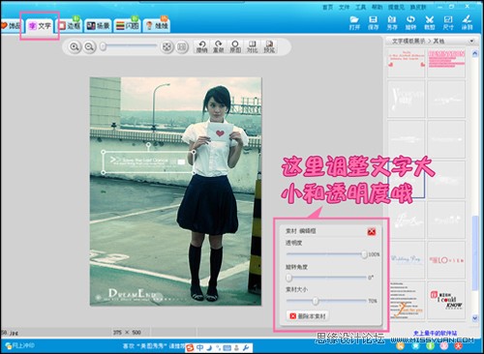Select the 涂鸦 doodle brush icon
Screen dimensions: 484x354
point(467,23)
